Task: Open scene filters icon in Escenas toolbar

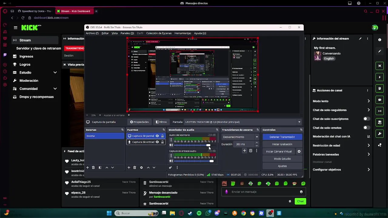Action: click(x=100, y=167)
